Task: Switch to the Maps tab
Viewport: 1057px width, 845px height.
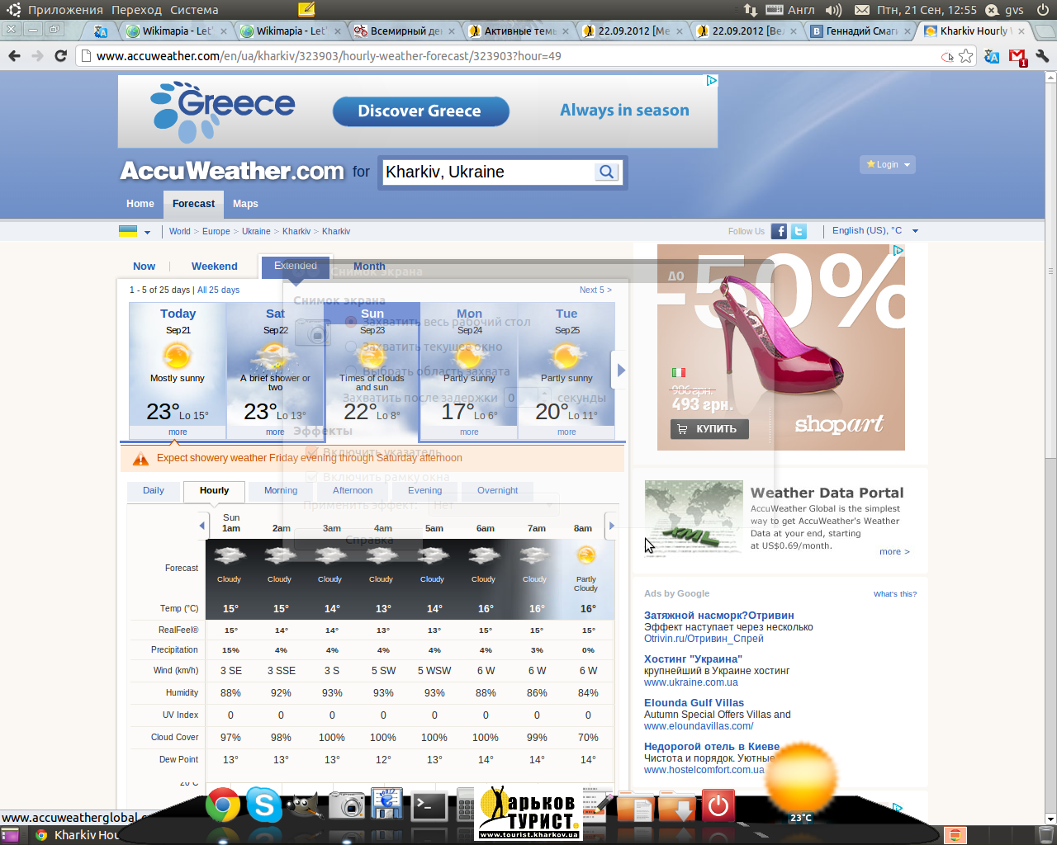Action: coord(245,204)
